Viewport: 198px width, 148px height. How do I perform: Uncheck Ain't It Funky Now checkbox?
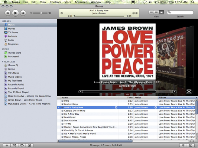[62, 108]
